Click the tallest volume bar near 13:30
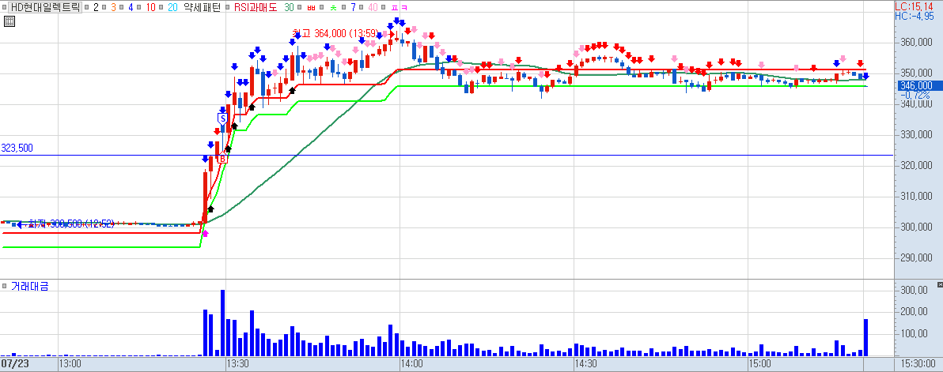This screenshot has height=372, width=943. [x=222, y=323]
